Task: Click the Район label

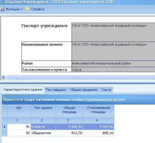Action: [x=27, y=63]
